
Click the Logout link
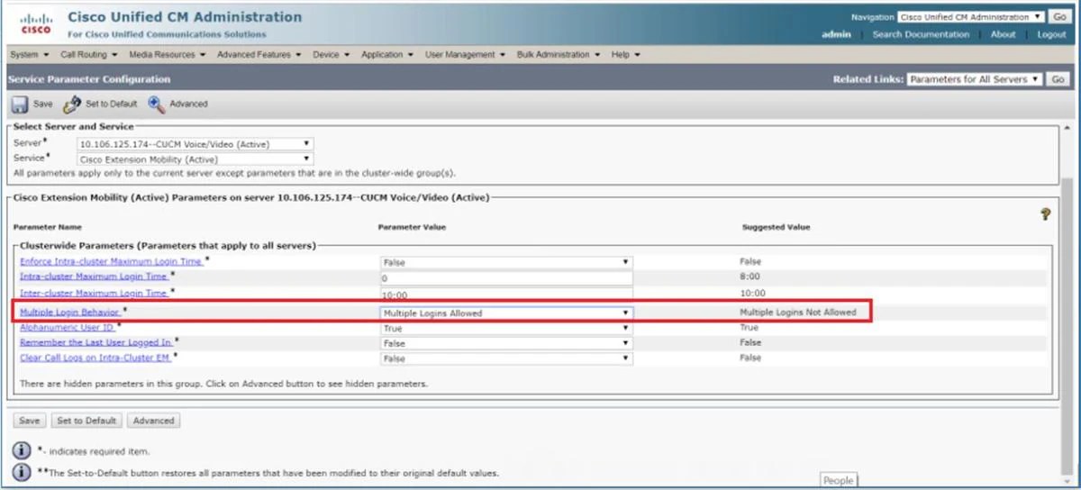(1051, 34)
